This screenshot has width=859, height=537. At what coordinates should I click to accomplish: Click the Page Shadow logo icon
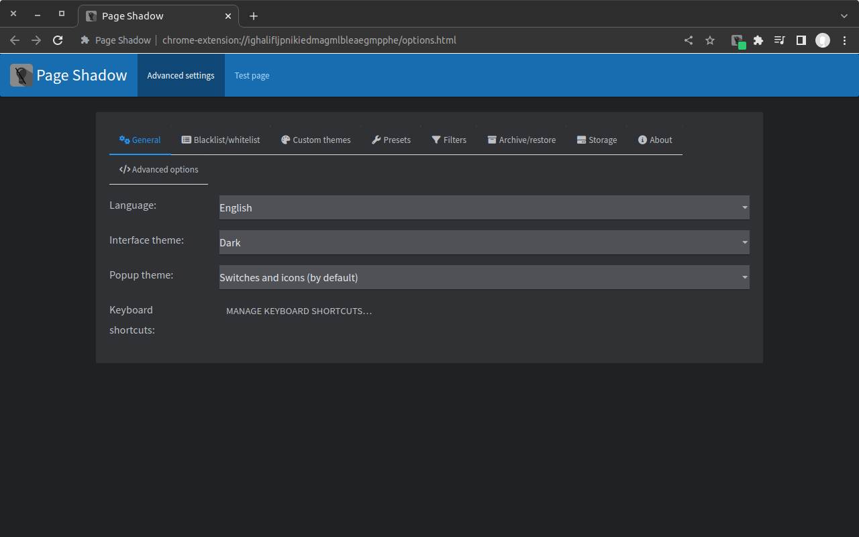(x=21, y=75)
